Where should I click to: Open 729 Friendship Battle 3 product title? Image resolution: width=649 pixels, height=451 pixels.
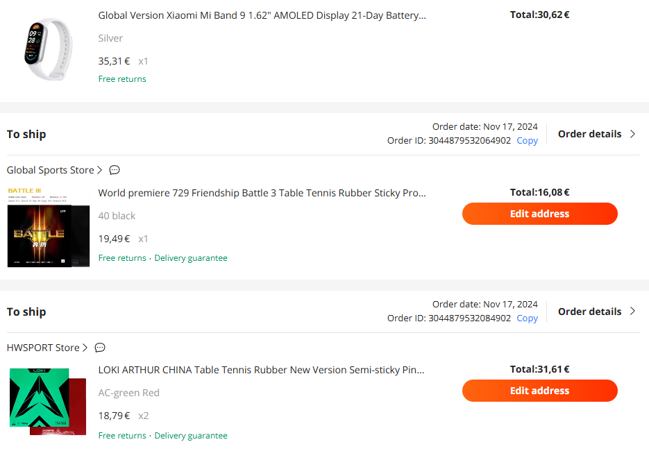pos(262,193)
